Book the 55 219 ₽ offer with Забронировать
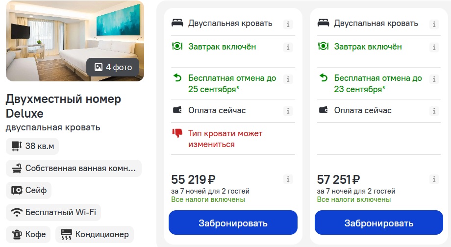 pos(233,222)
